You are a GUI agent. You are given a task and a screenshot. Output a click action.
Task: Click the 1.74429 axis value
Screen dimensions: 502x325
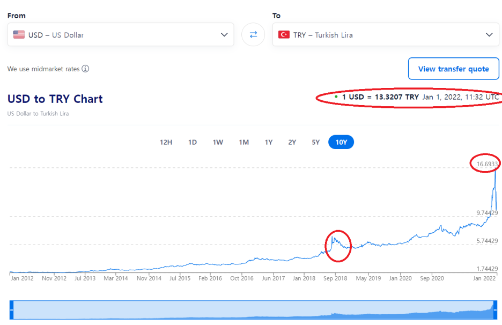click(487, 269)
